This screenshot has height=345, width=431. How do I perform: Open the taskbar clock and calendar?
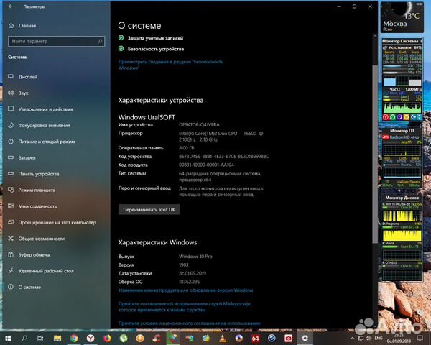(399, 338)
